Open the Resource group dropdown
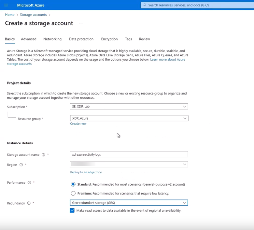The height and width of the screenshot is (230, 254). [x=129, y=118]
